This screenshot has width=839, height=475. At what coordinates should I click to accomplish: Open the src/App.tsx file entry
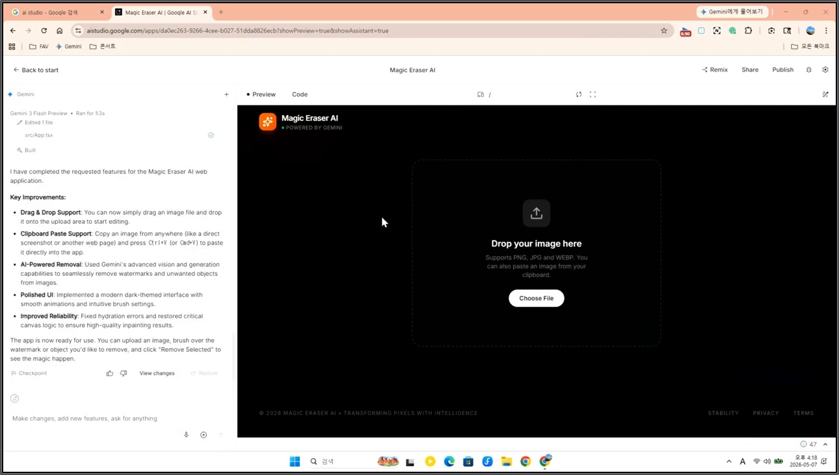(x=39, y=135)
